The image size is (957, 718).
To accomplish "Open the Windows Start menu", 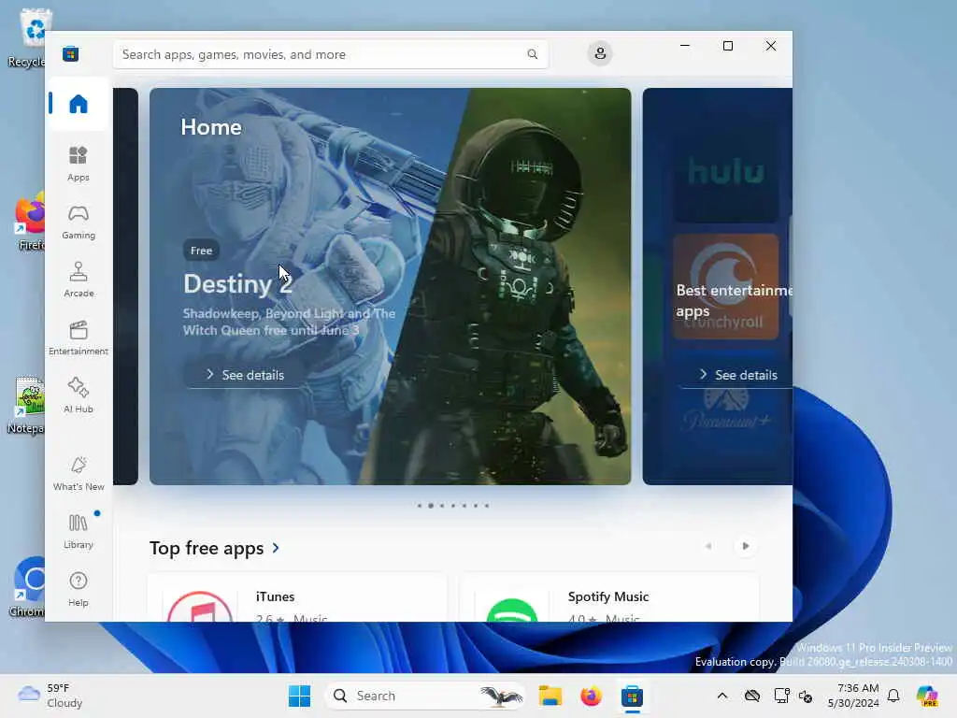I will coord(299,696).
